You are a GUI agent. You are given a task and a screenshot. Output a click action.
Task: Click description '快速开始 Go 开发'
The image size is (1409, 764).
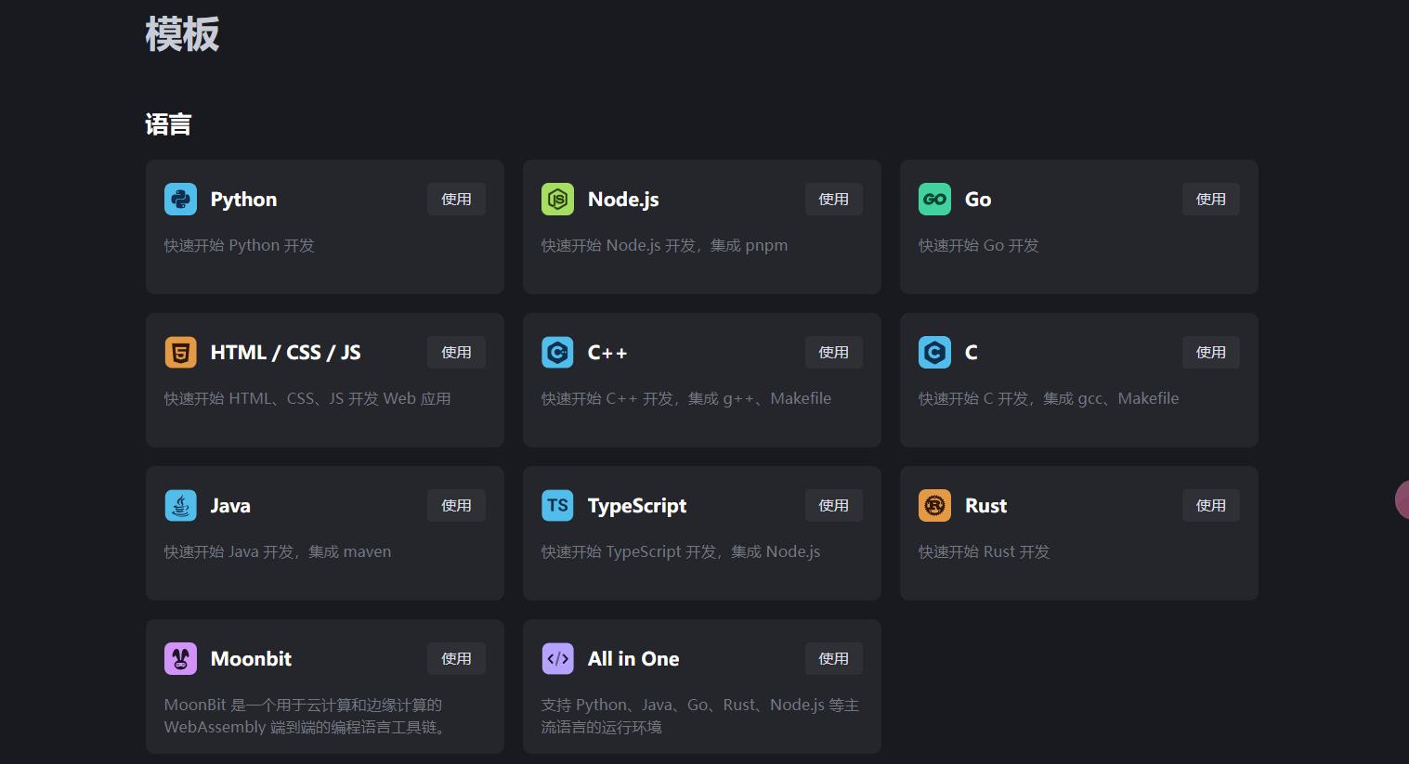[979, 245]
